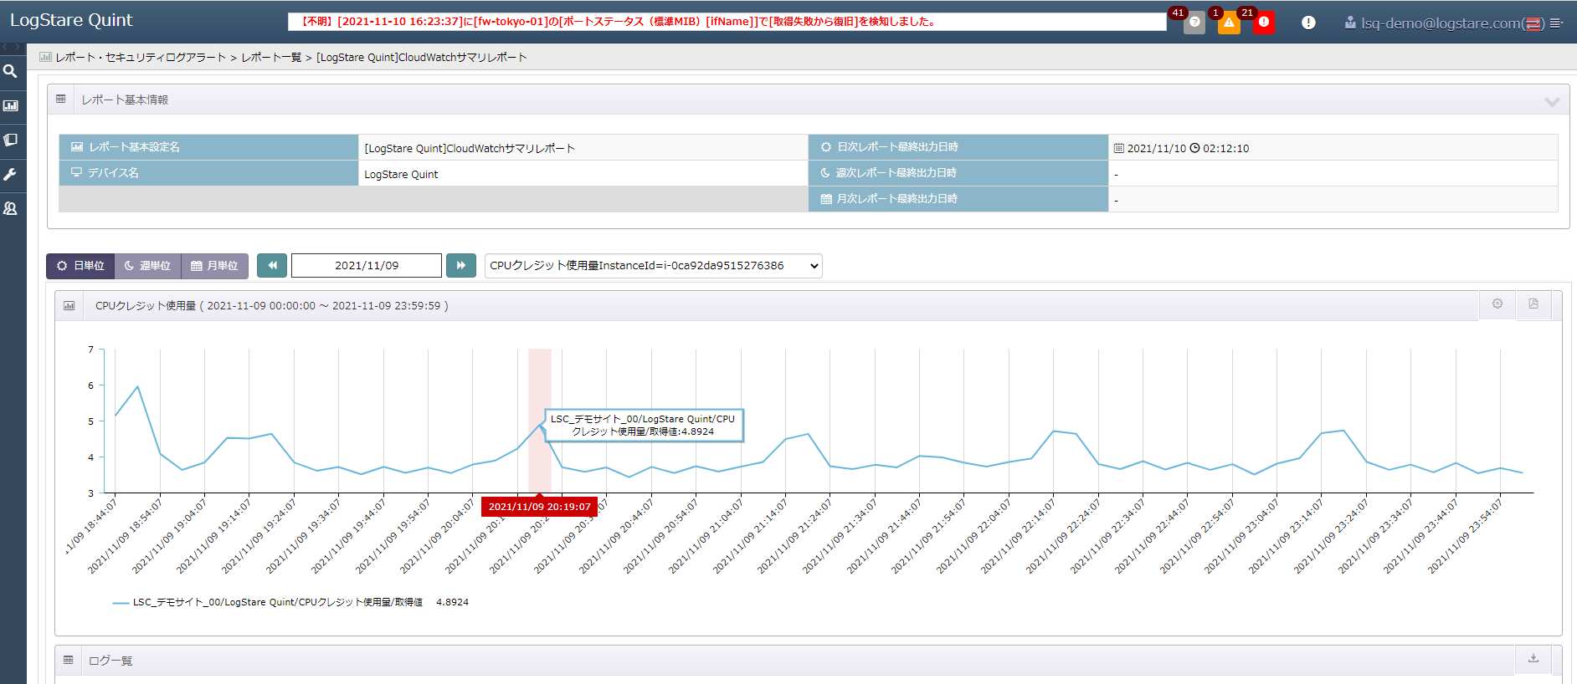
Task: Toggle the sidebar expand arrows
Action: point(13,48)
